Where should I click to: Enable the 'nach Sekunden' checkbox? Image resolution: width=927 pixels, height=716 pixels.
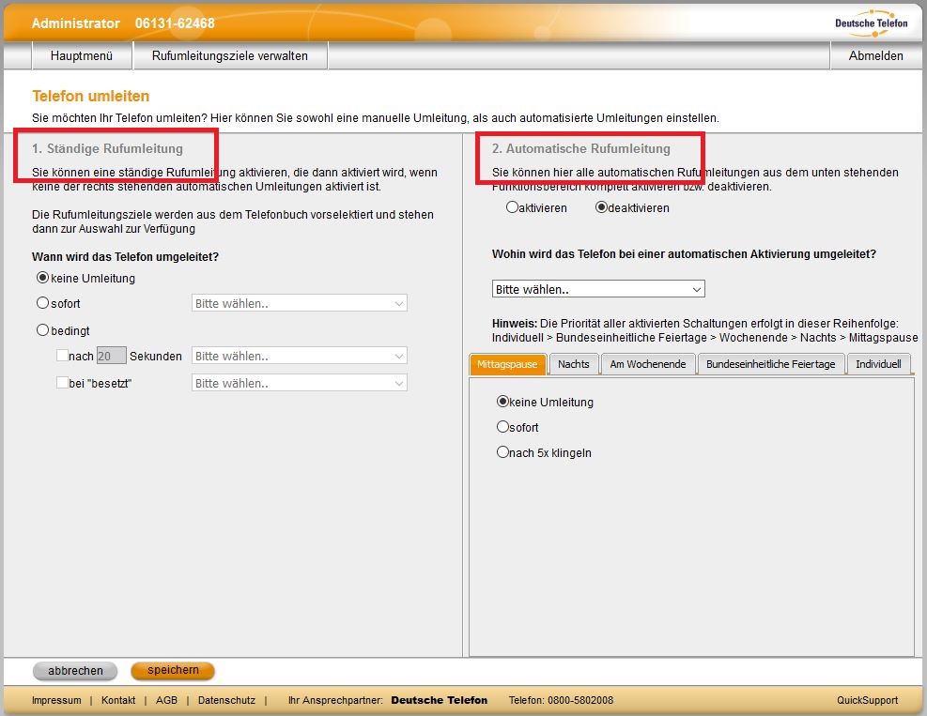tap(62, 356)
